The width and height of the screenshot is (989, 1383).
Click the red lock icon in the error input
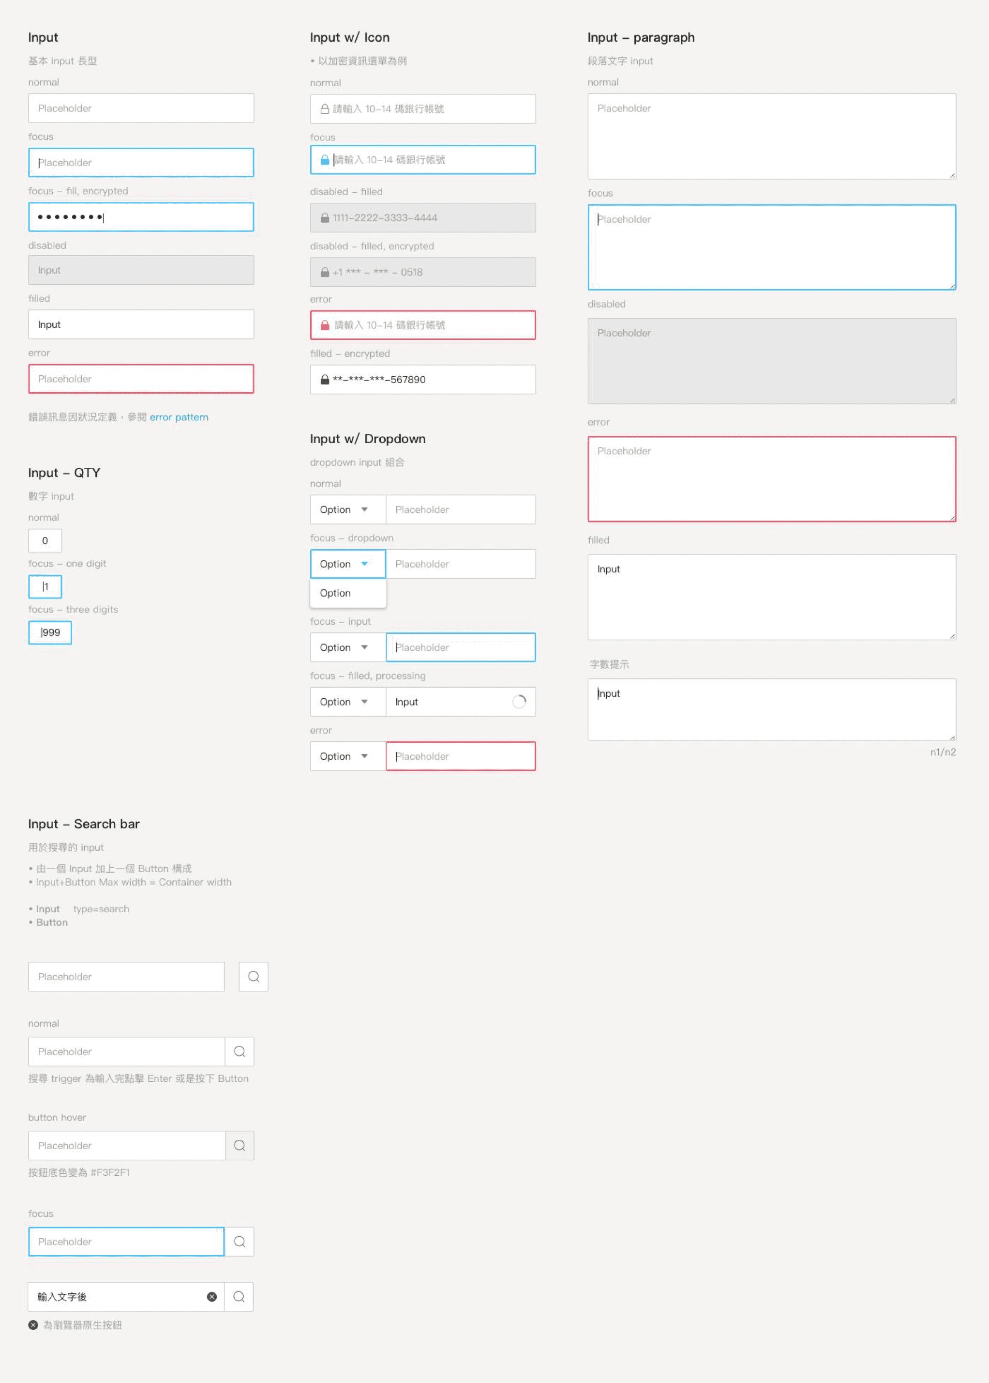click(325, 325)
